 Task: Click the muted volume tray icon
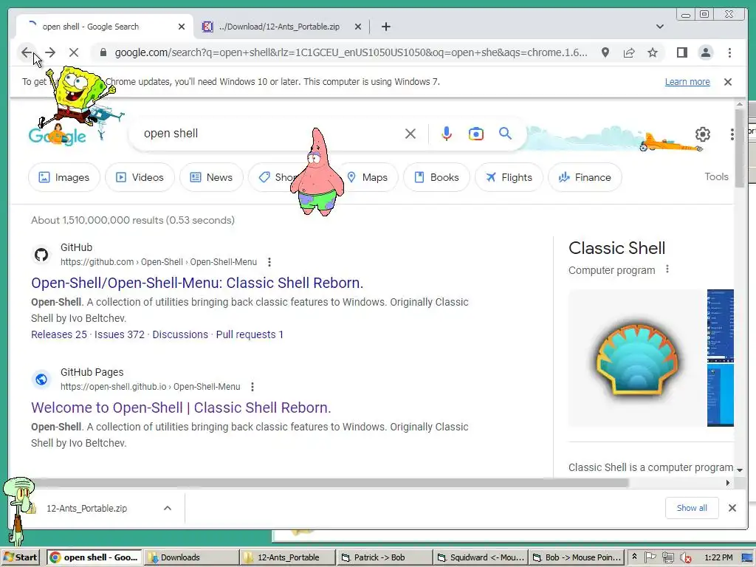point(684,558)
